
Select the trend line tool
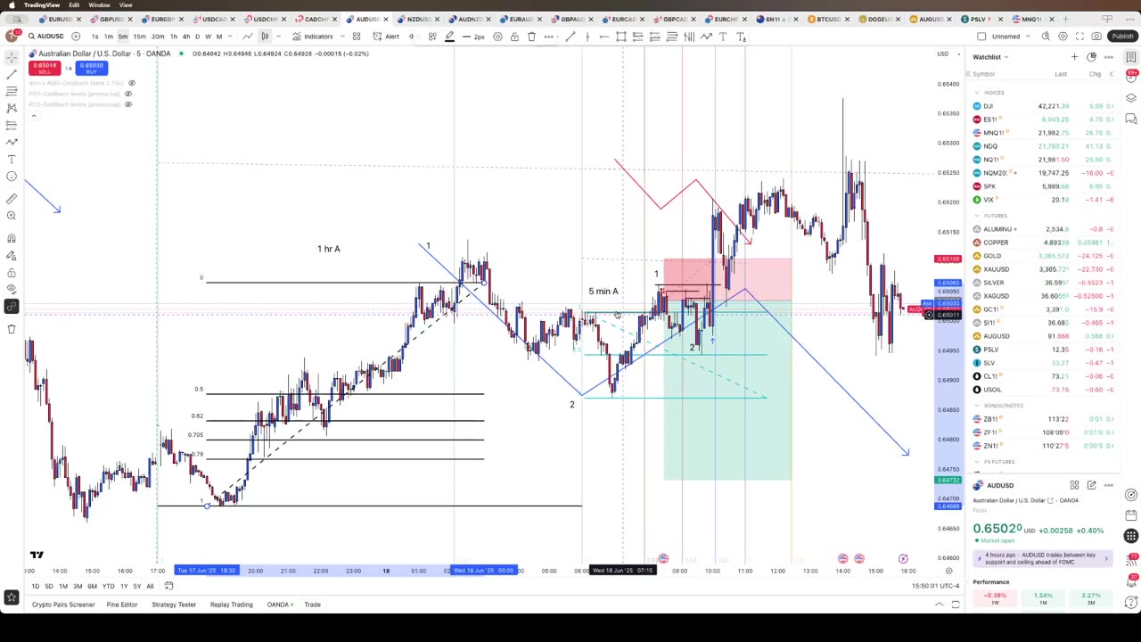click(x=12, y=74)
